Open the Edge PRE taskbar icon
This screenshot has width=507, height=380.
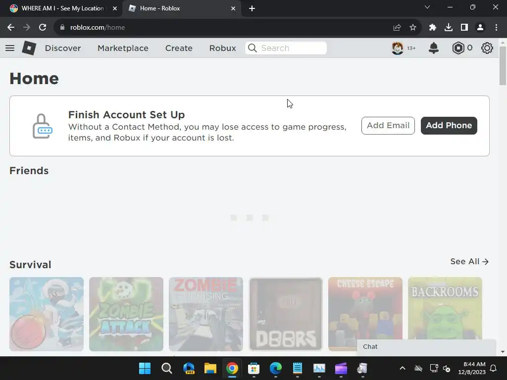pyautogui.click(x=189, y=368)
